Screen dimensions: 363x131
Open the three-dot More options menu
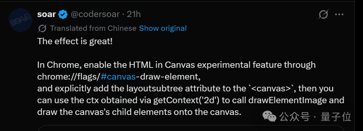point(339,14)
